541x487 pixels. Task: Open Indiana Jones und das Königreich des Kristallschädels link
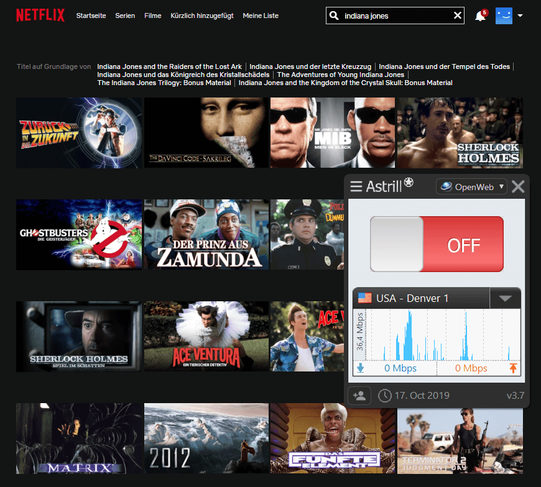(x=183, y=75)
